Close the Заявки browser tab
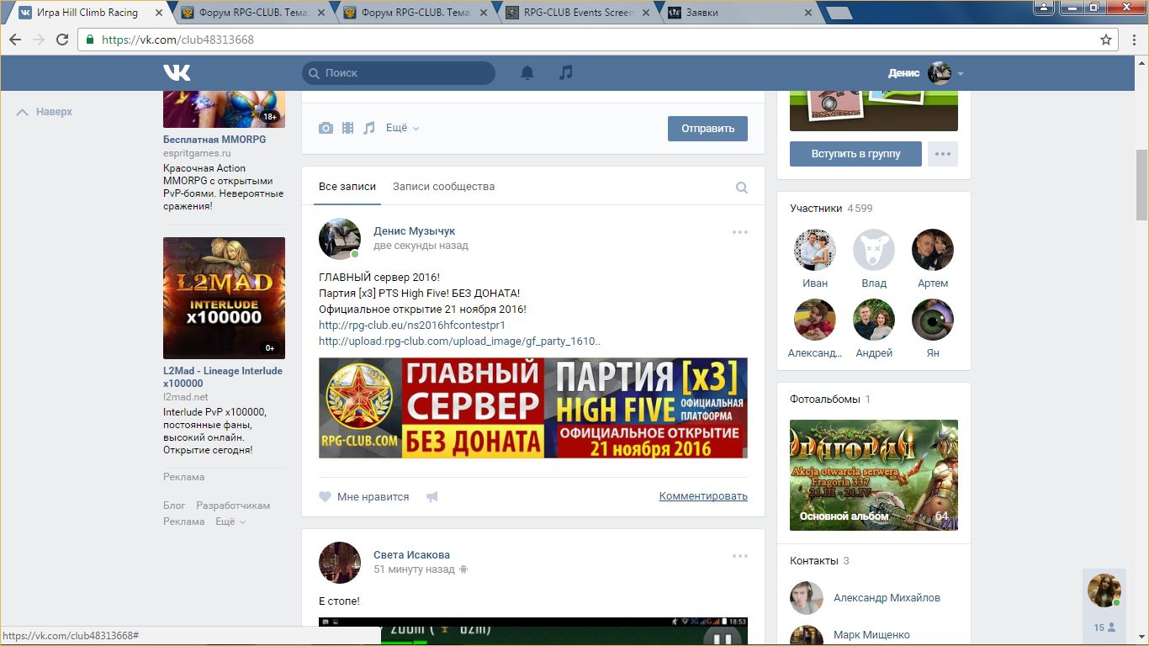The height and width of the screenshot is (646, 1149). 808,13
